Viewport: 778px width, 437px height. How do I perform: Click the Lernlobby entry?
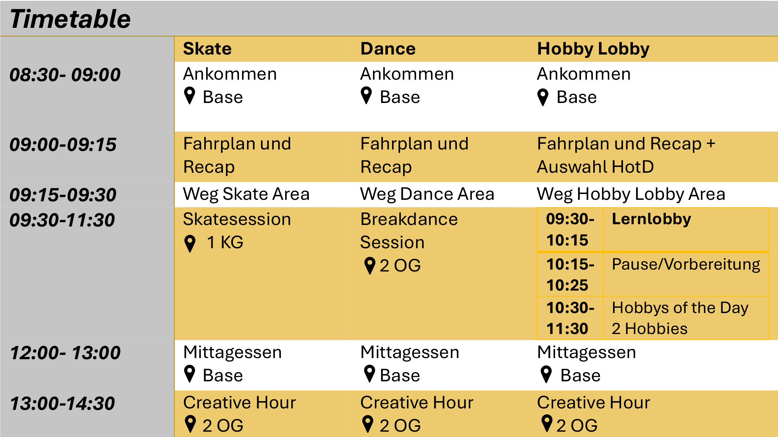pyautogui.click(x=651, y=219)
